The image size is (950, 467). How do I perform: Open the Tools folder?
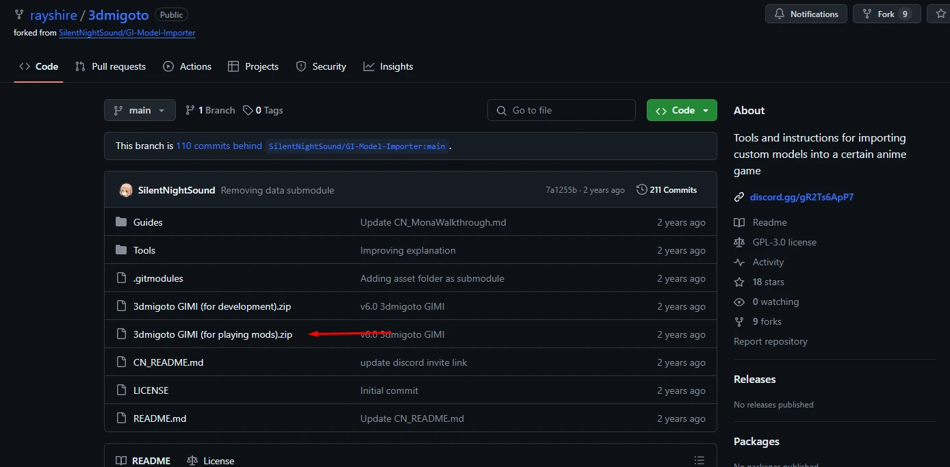[x=144, y=250]
